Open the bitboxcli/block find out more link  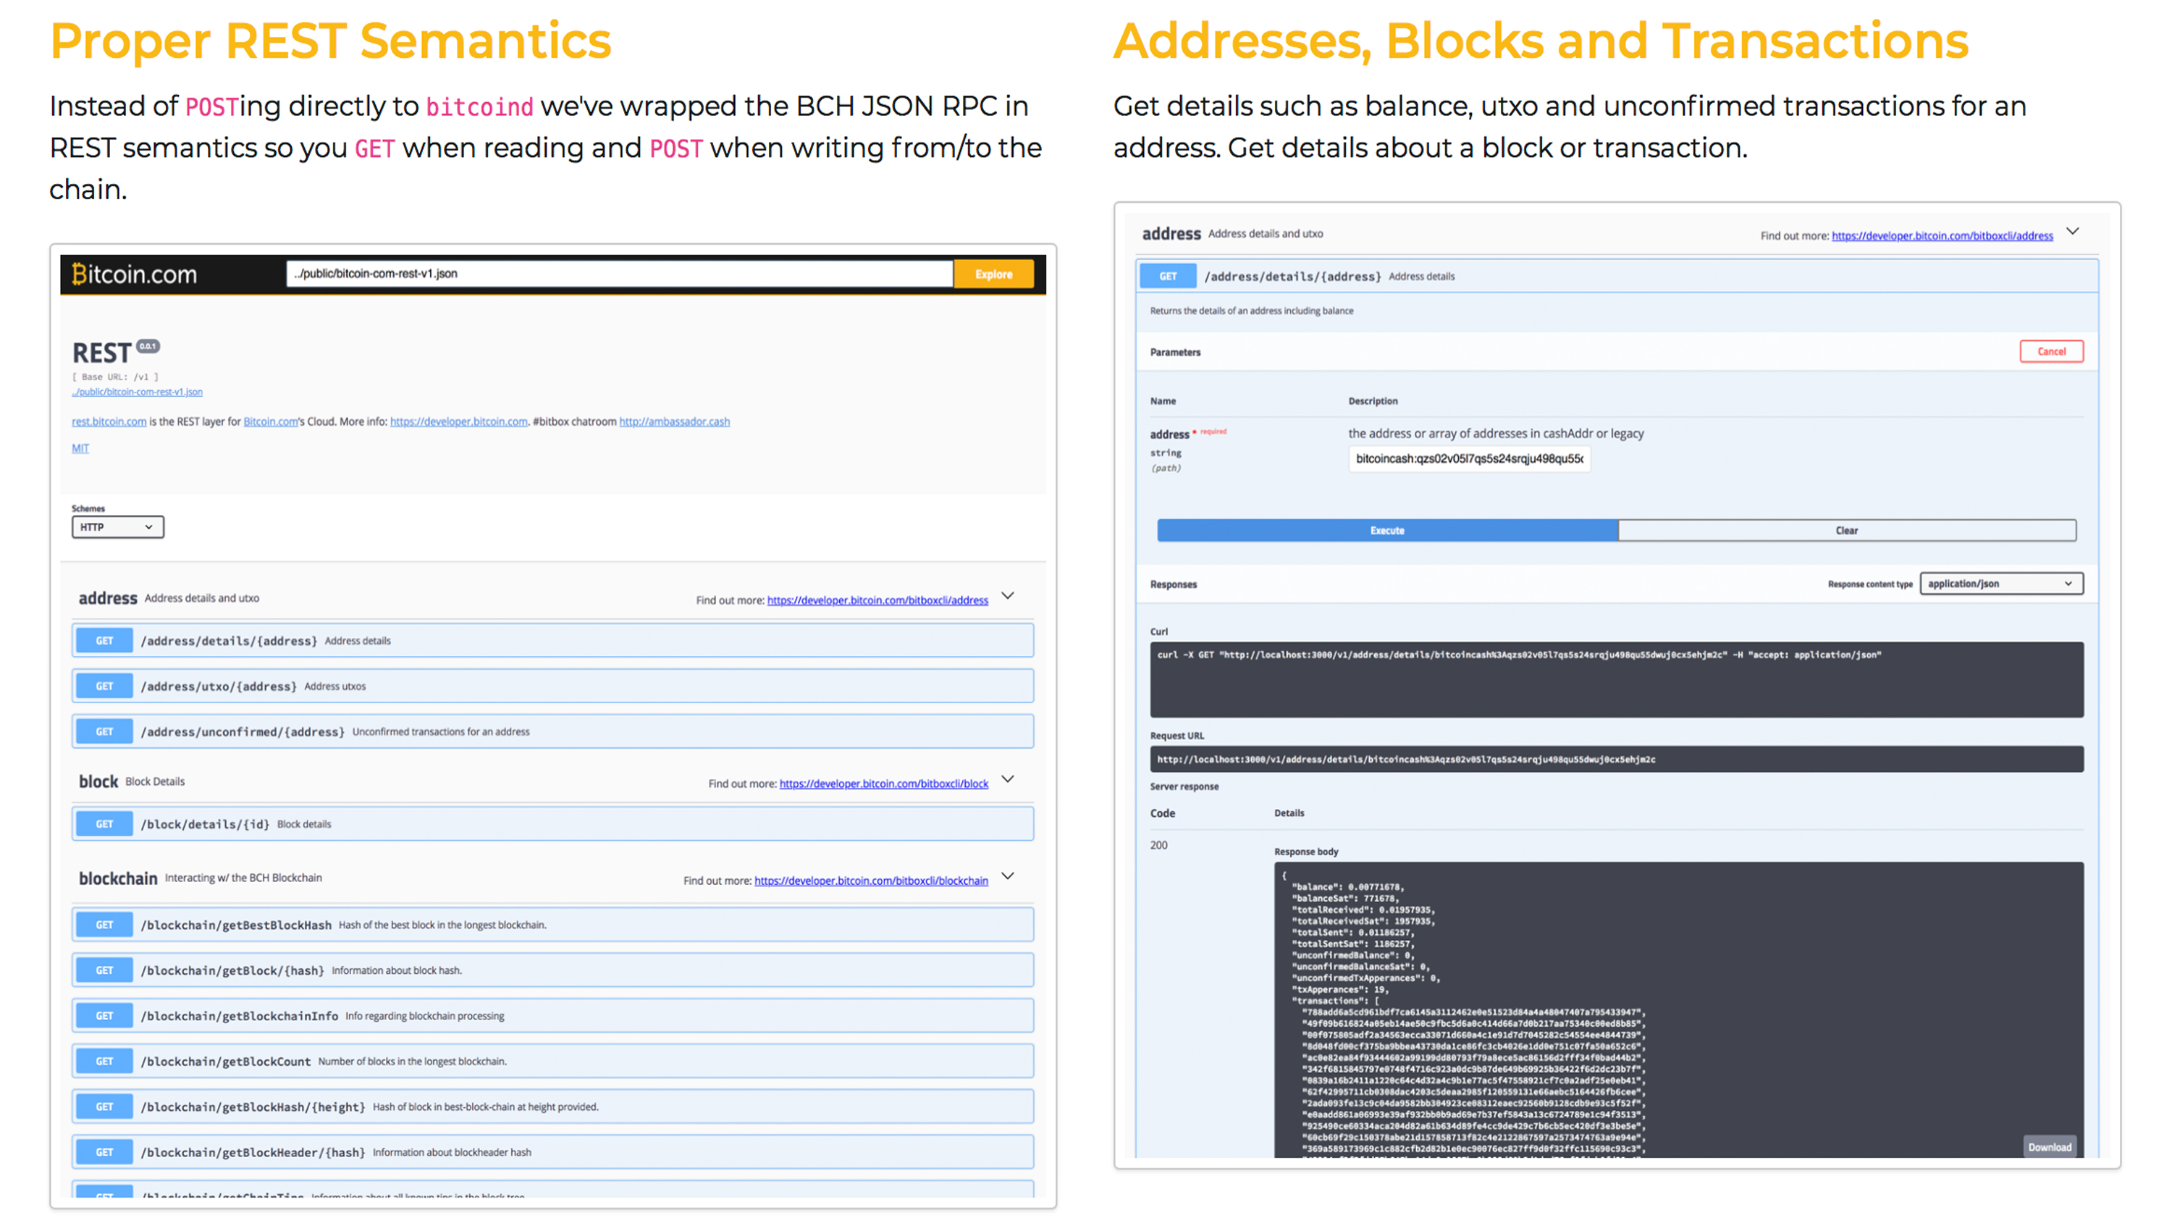pyautogui.click(x=883, y=783)
